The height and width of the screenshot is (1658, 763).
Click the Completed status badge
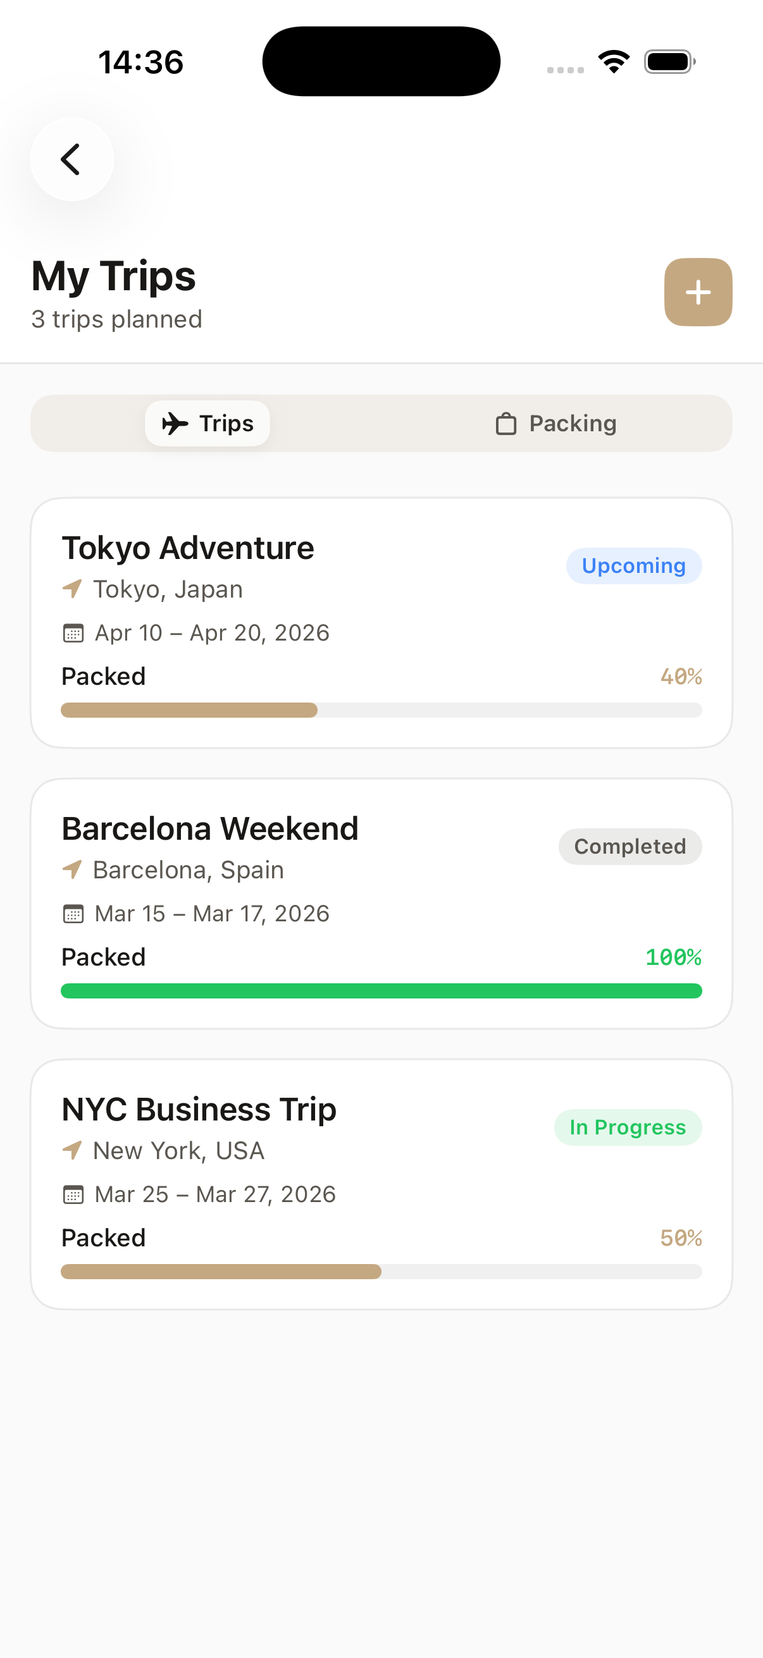point(630,846)
